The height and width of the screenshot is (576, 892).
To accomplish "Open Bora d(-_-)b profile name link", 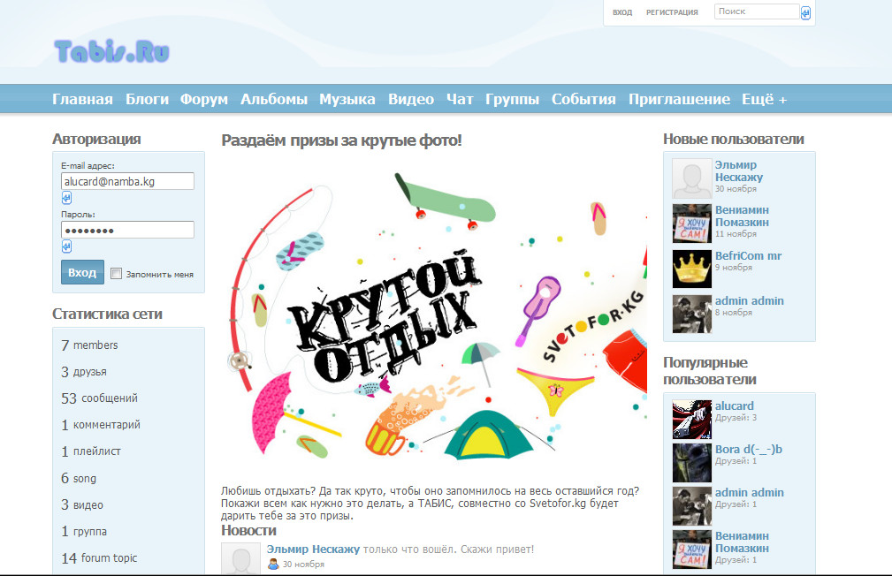I will (749, 449).
